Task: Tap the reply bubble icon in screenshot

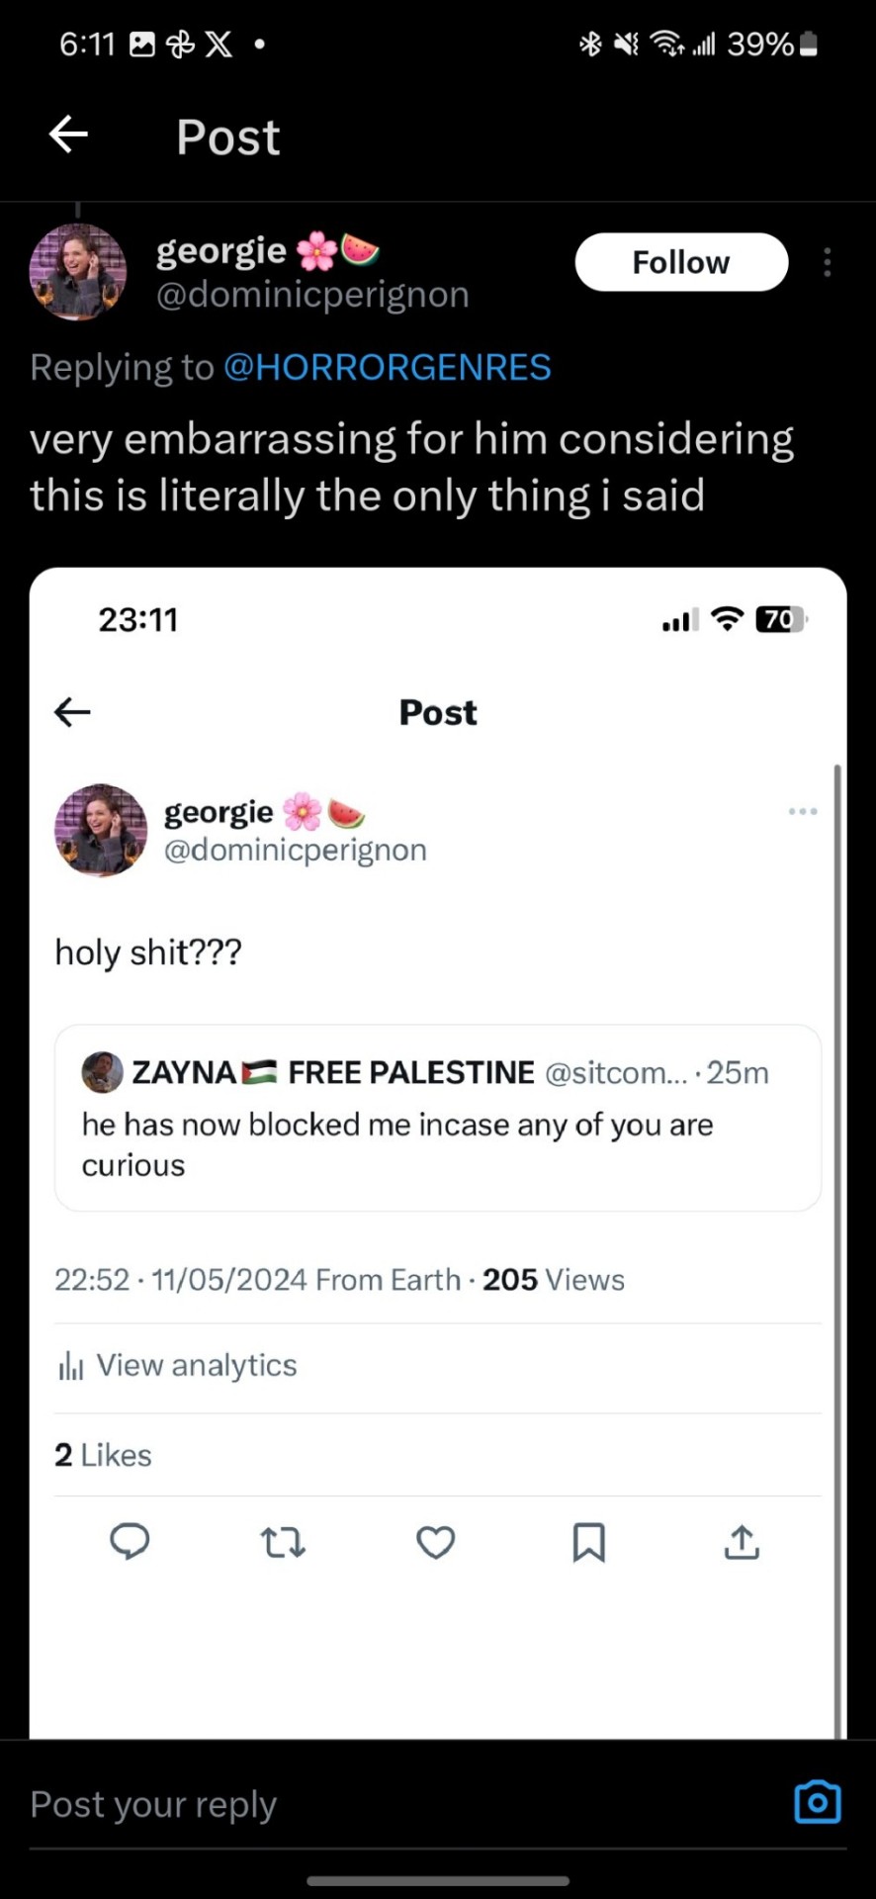Action: (x=130, y=1541)
